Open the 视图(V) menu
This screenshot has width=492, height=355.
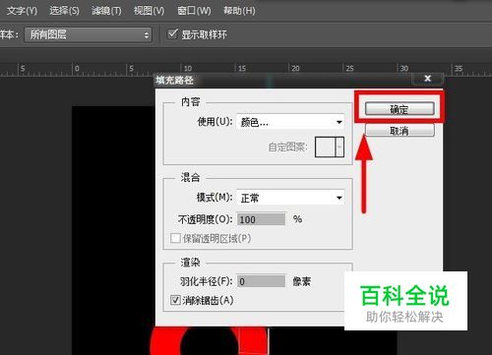149,11
